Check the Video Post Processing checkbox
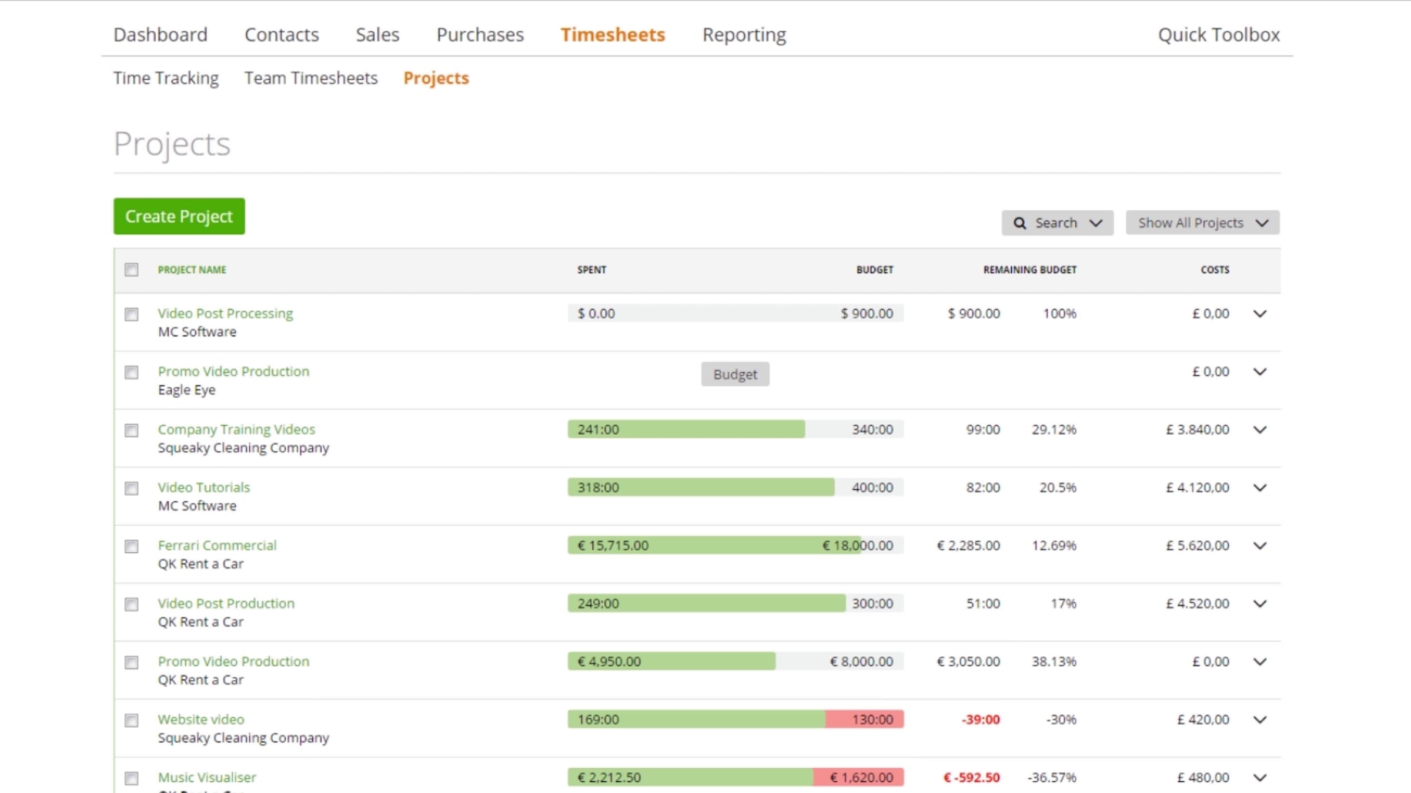The height and width of the screenshot is (793, 1411). click(132, 314)
